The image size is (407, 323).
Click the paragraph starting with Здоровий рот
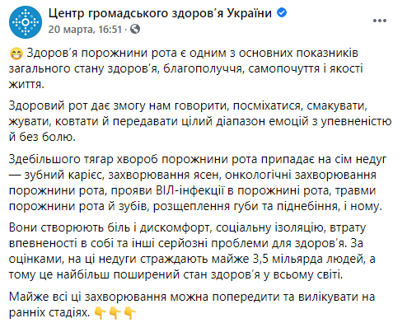200,121
